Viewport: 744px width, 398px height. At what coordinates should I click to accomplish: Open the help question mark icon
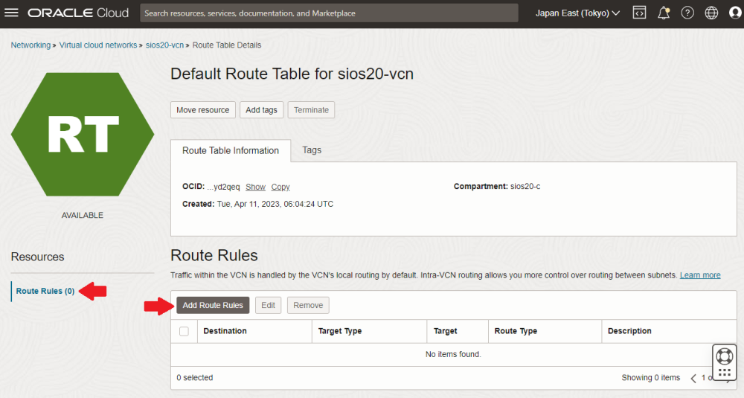click(687, 13)
